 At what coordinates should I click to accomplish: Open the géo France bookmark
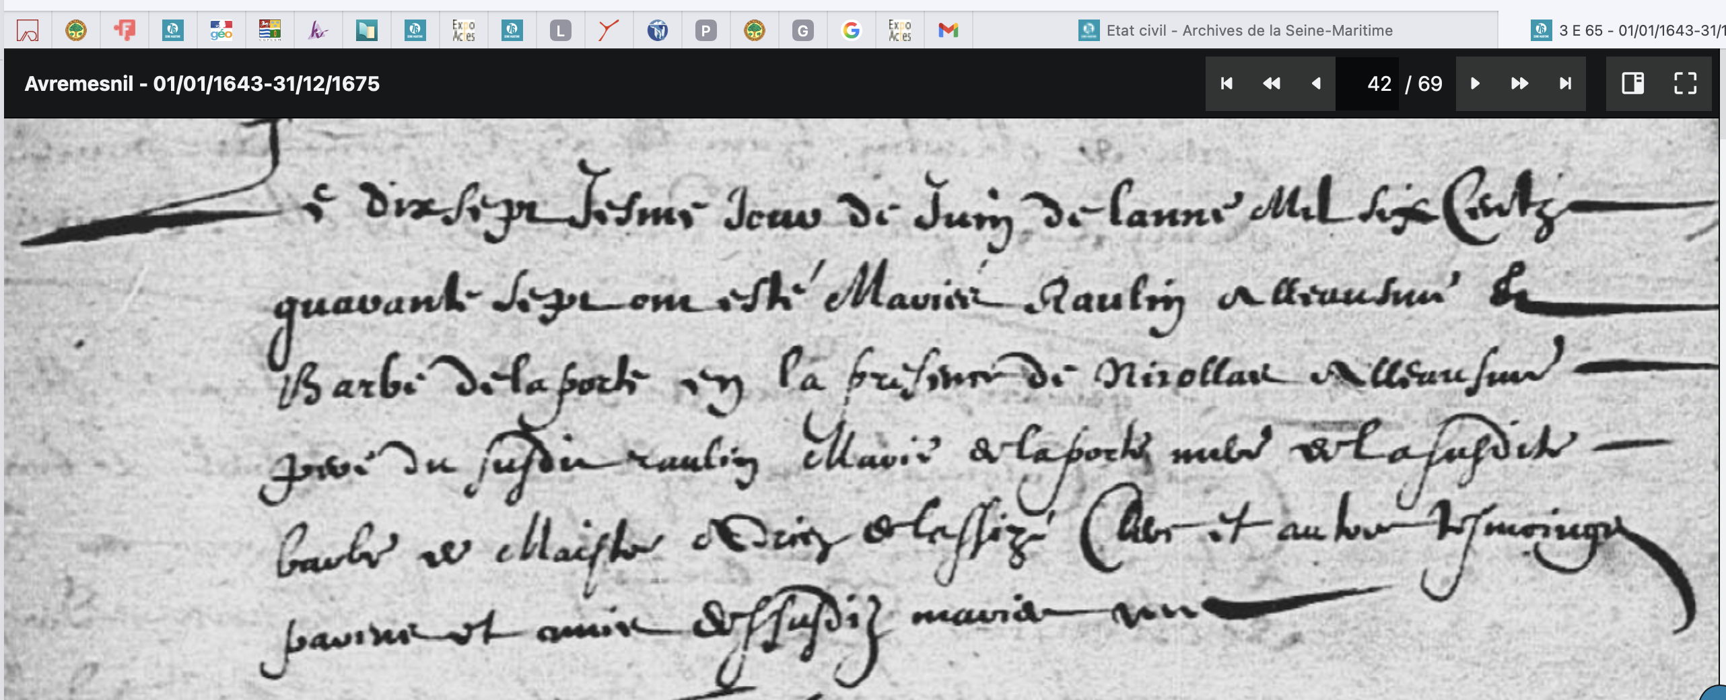click(221, 30)
